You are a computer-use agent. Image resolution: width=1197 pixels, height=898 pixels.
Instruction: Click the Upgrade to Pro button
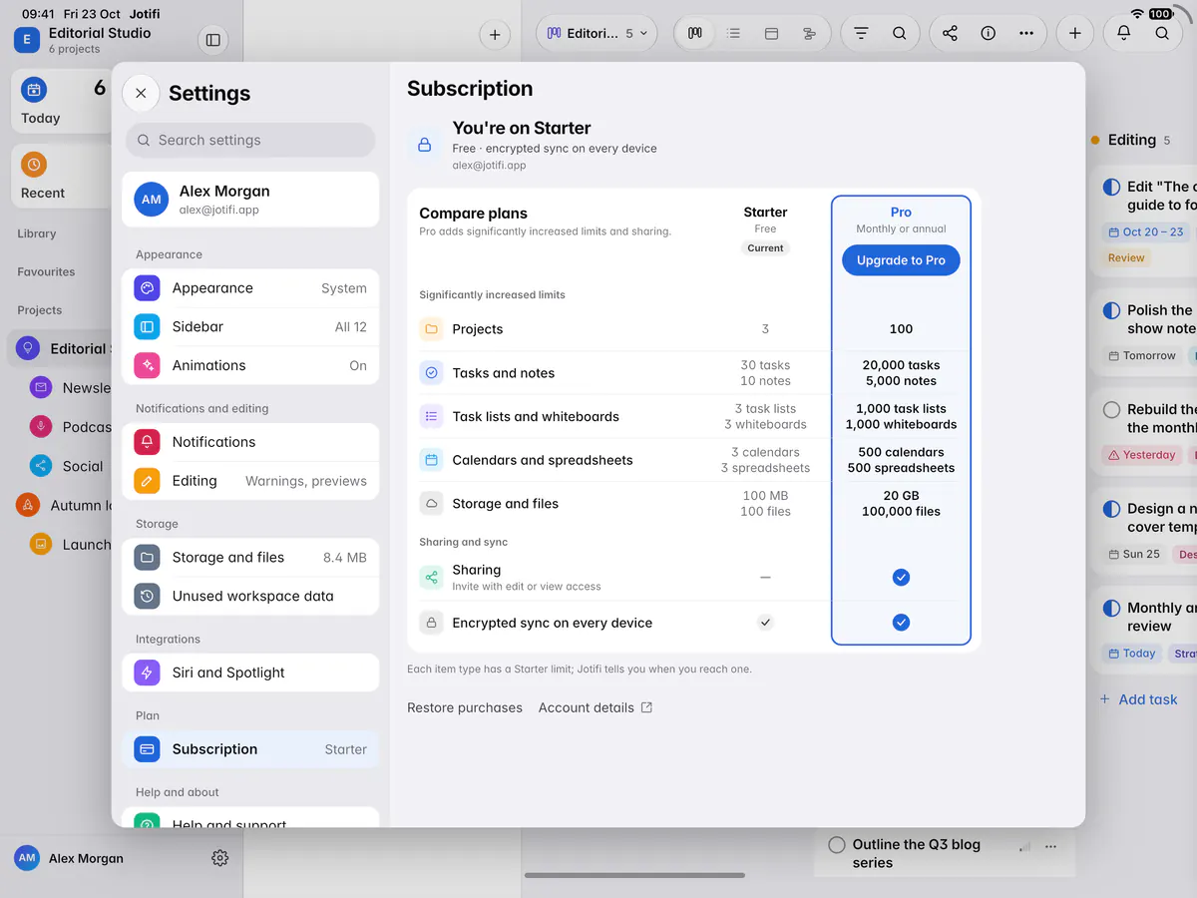[901, 260]
